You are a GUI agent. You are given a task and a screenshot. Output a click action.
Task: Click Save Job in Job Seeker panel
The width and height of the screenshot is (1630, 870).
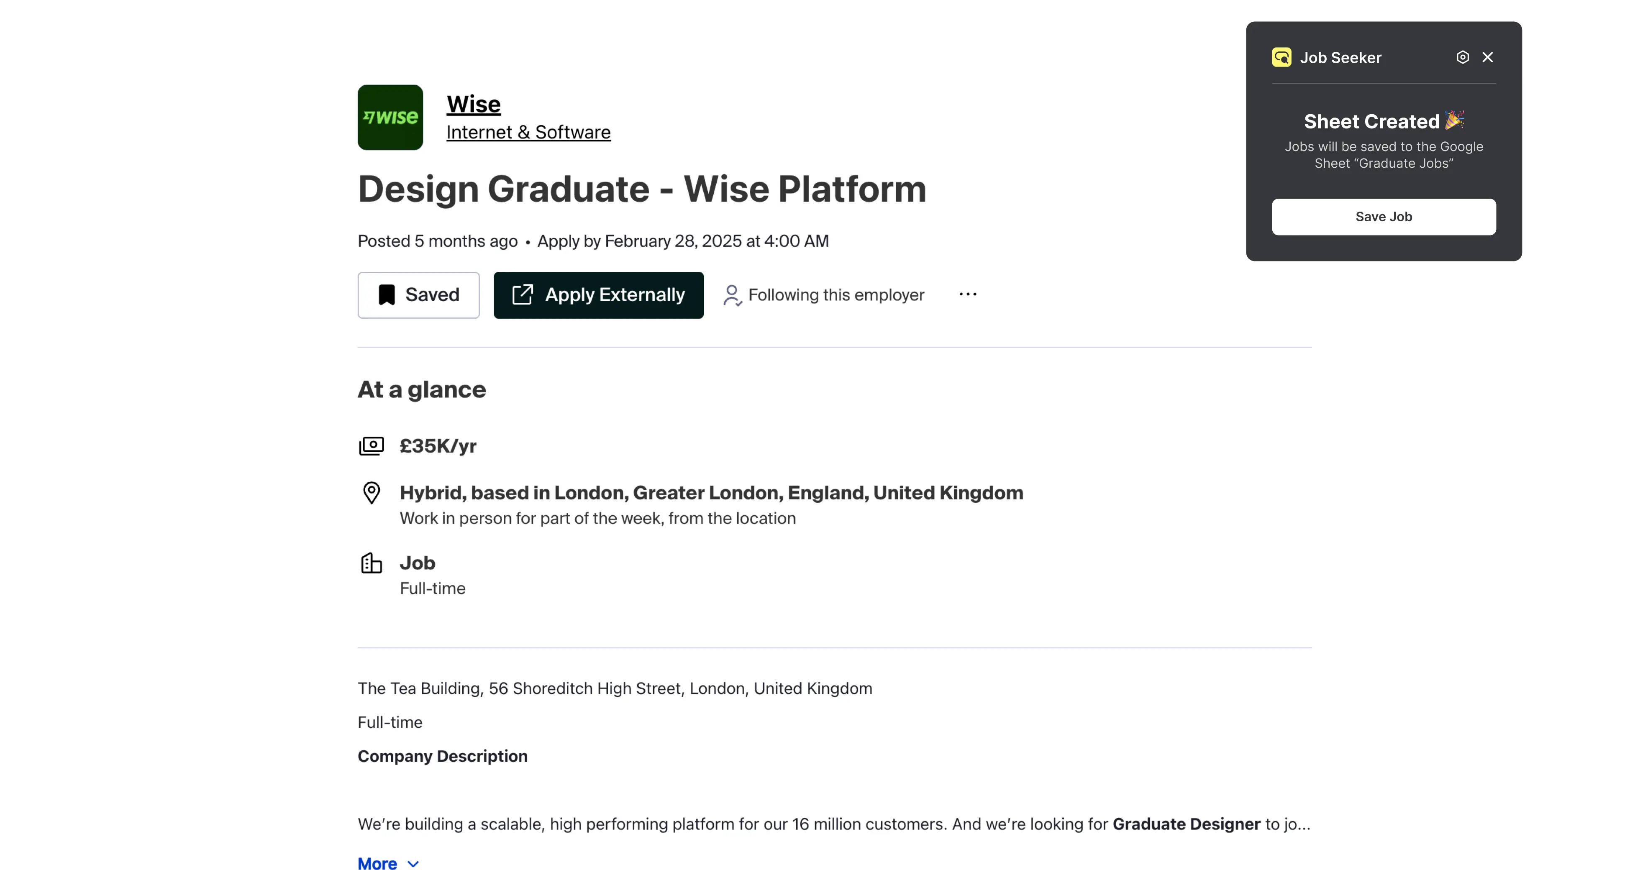coord(1383,216)
